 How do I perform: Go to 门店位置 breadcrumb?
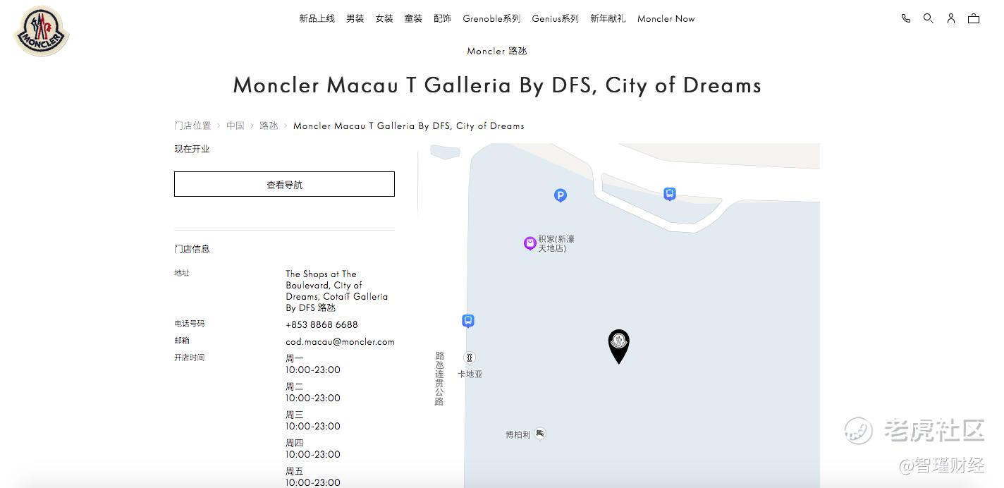click(192, 126)
